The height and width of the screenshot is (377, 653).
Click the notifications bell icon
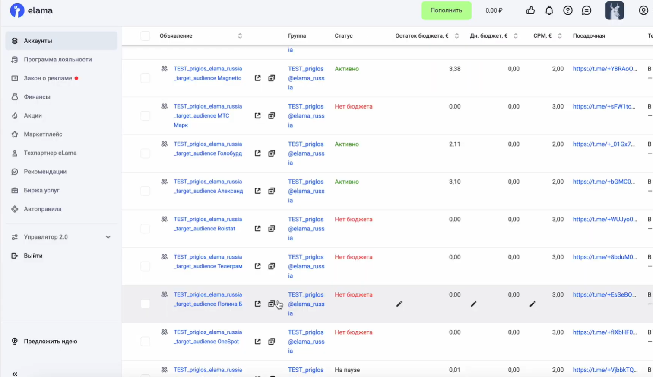tap(549, 10)
